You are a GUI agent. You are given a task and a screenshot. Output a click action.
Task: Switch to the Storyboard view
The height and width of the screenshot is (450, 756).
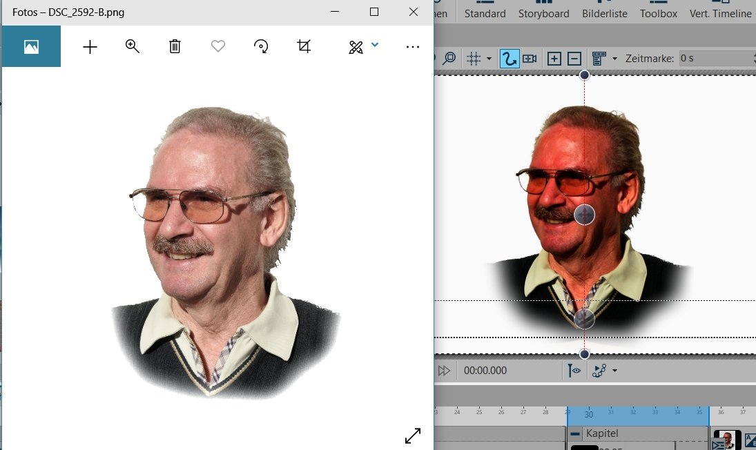(543, 13)
